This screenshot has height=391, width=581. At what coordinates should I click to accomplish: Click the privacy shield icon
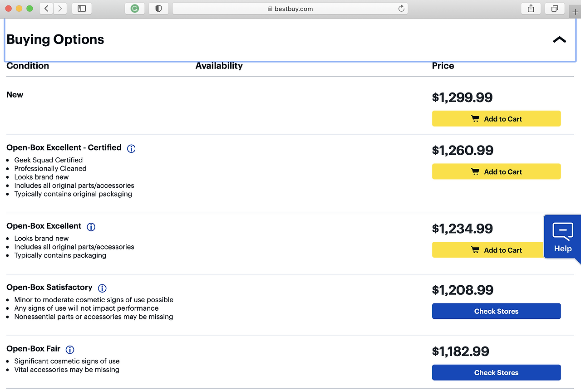[x=158, y=9]
